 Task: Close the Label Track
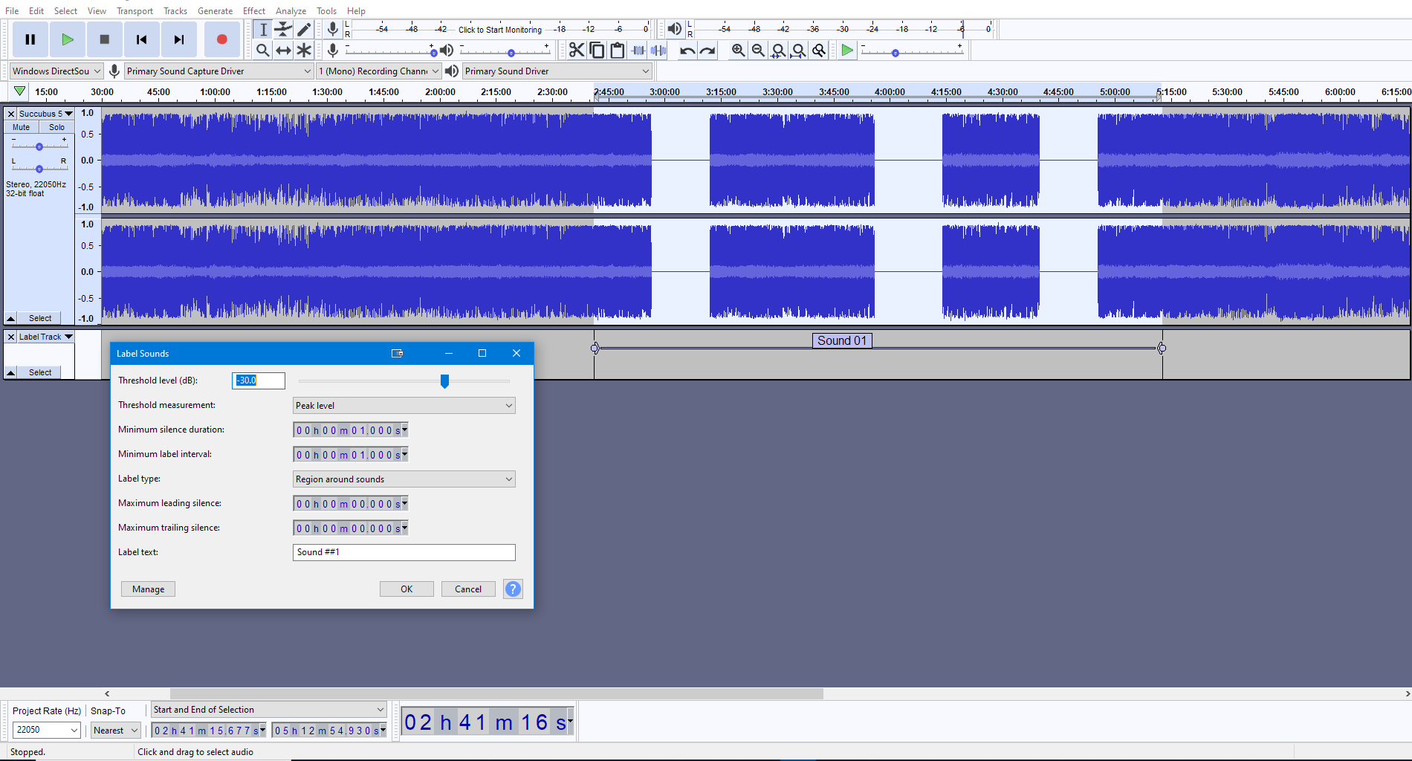coord(11,337)
